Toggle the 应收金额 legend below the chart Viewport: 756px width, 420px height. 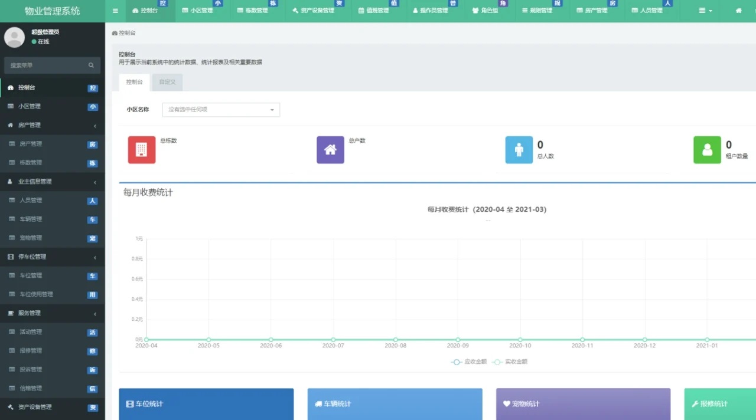470,362
